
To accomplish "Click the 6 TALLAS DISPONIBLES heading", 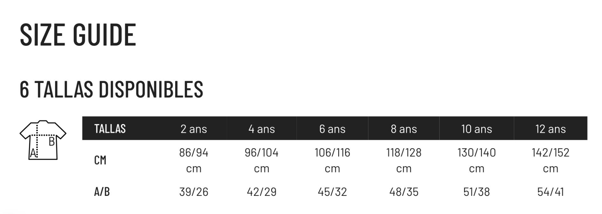I will (111, 89).
